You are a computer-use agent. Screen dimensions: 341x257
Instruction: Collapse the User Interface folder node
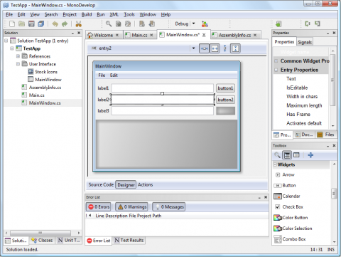coord(18,64)
